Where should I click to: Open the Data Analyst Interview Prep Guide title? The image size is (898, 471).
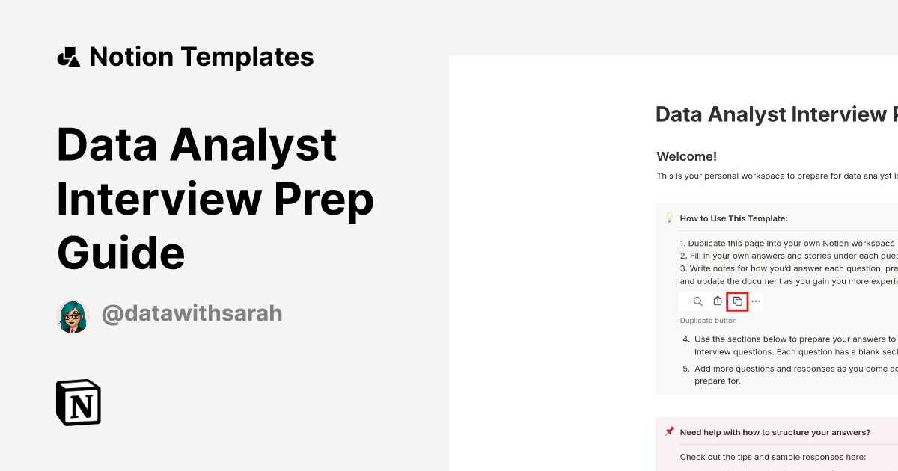click(216, 198)
